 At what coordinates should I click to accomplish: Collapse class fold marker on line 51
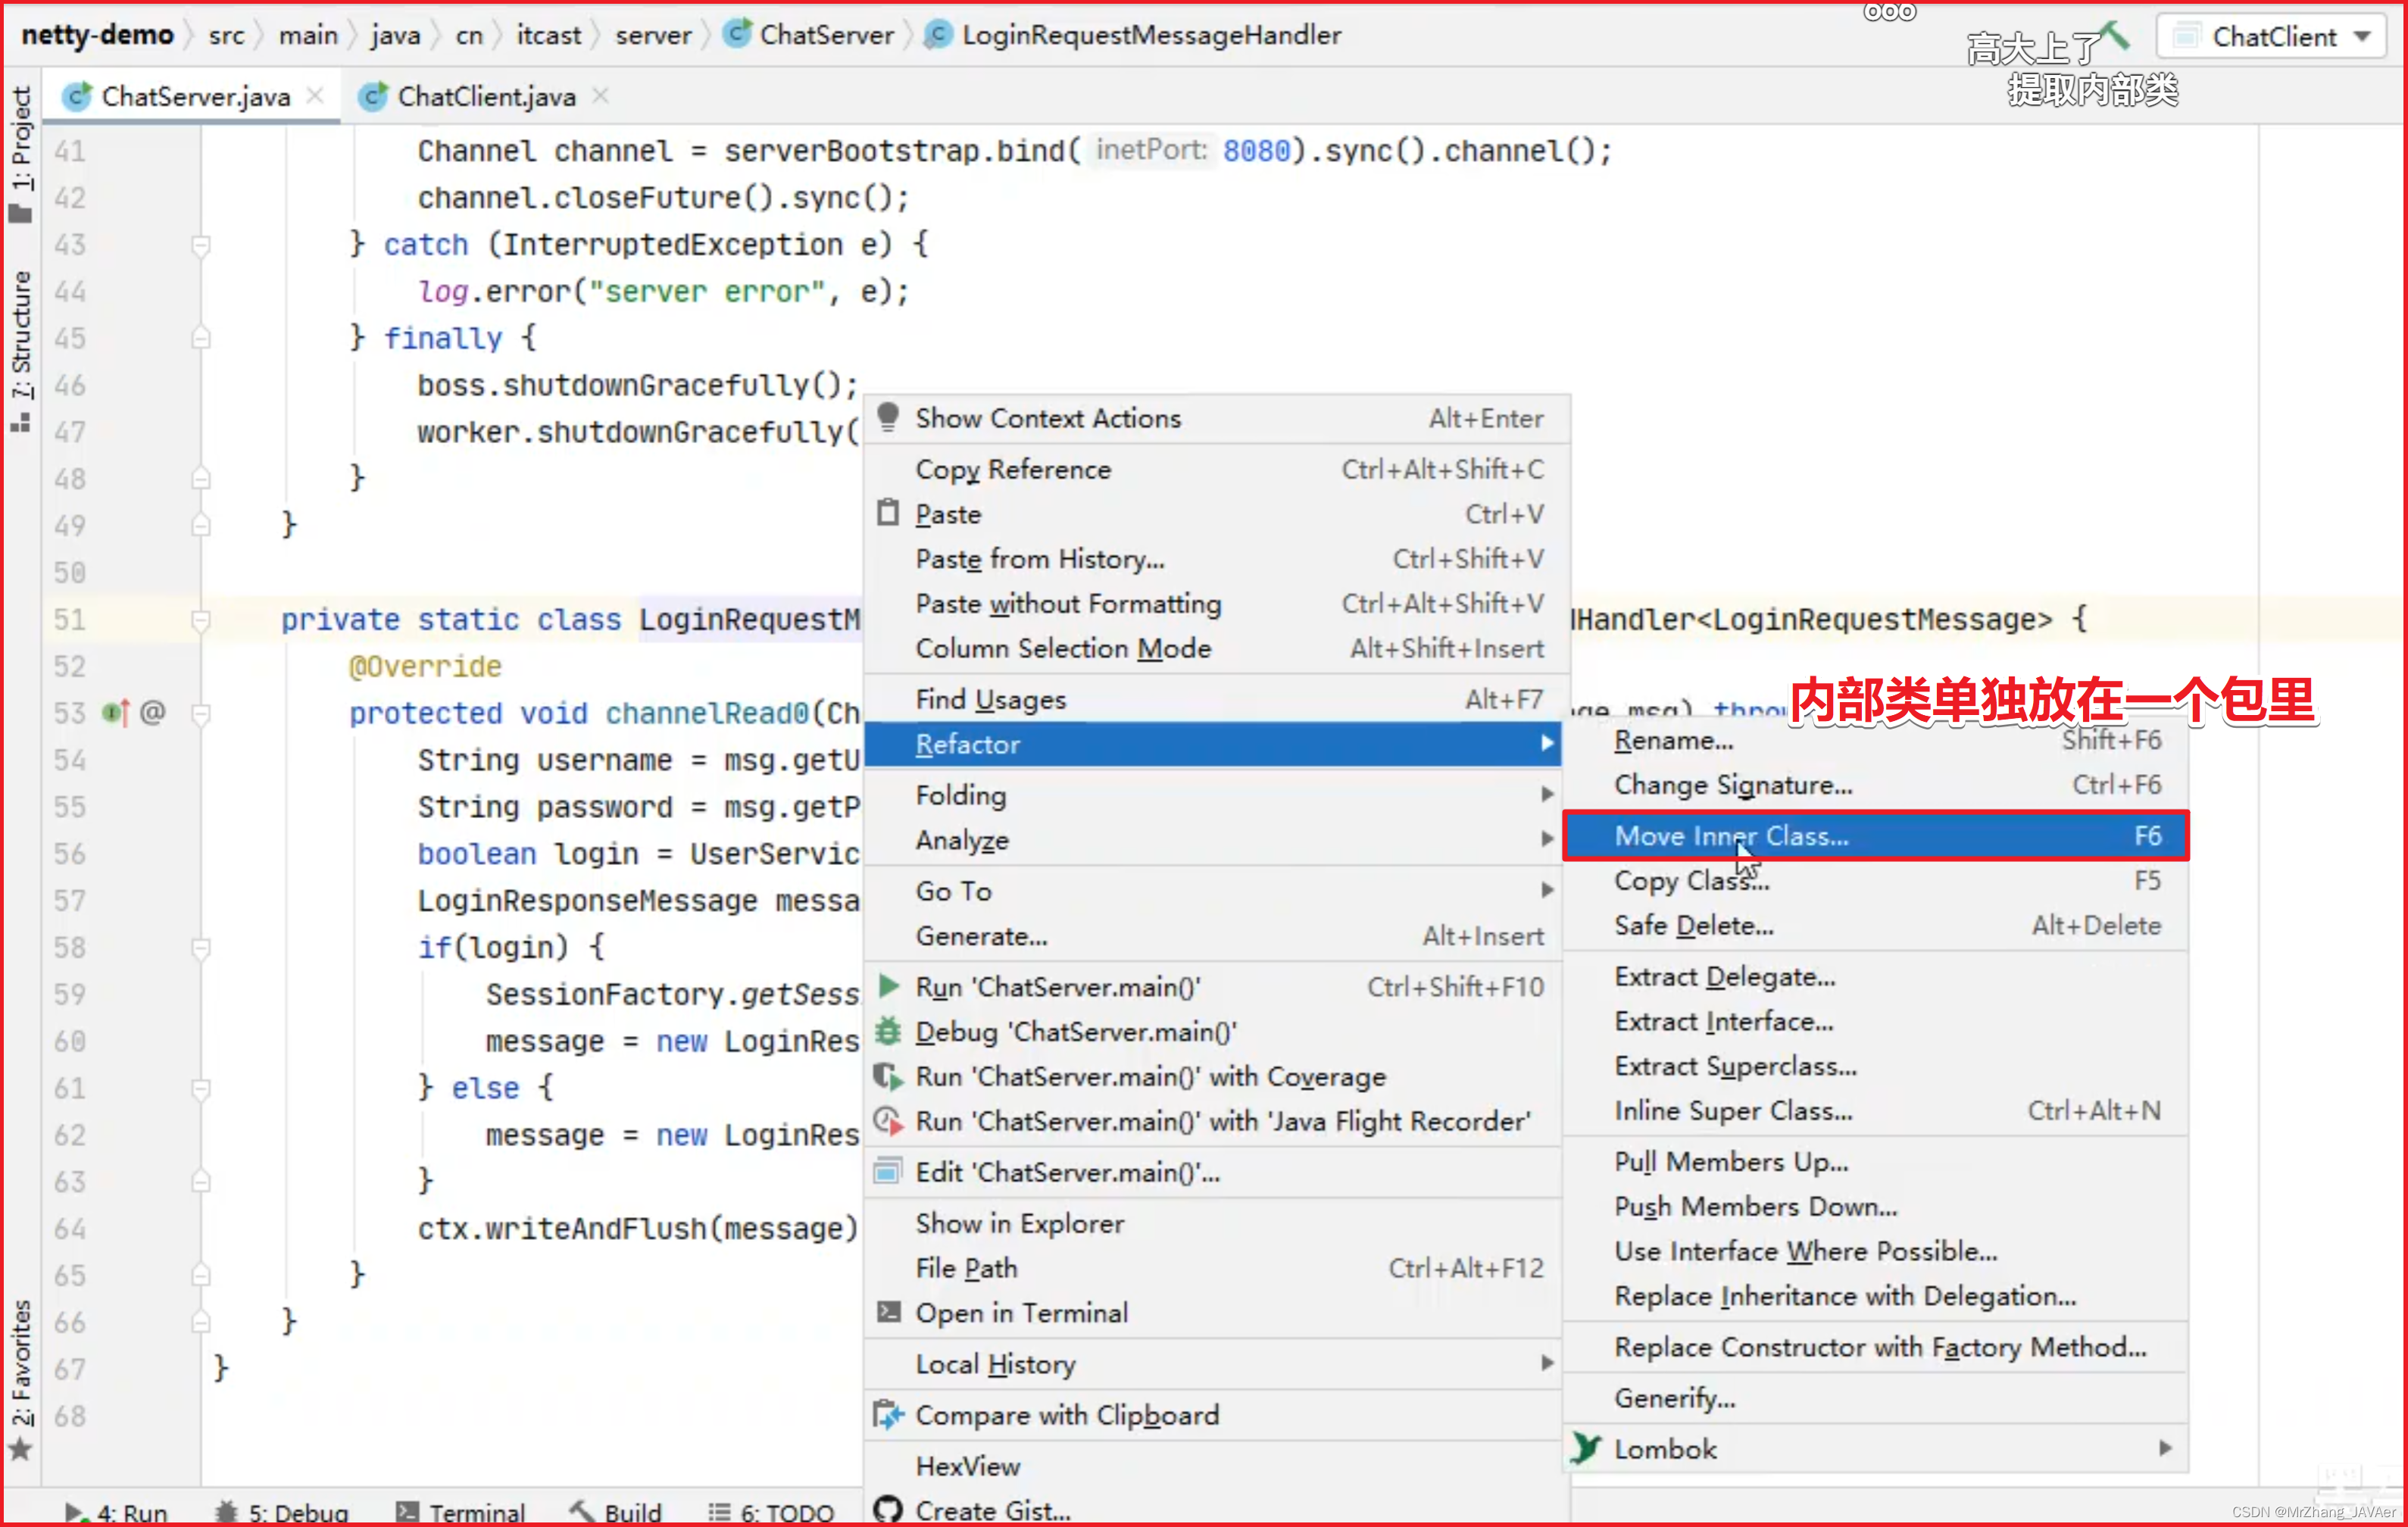(x=201, y=620)
